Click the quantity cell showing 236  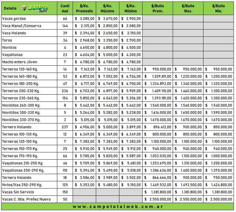click(x=65, y=91)
